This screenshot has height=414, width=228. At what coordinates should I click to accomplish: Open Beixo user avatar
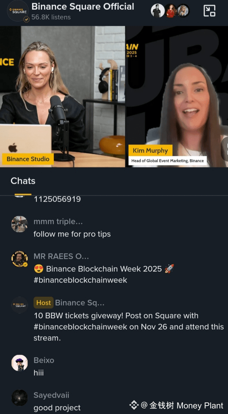20,363
